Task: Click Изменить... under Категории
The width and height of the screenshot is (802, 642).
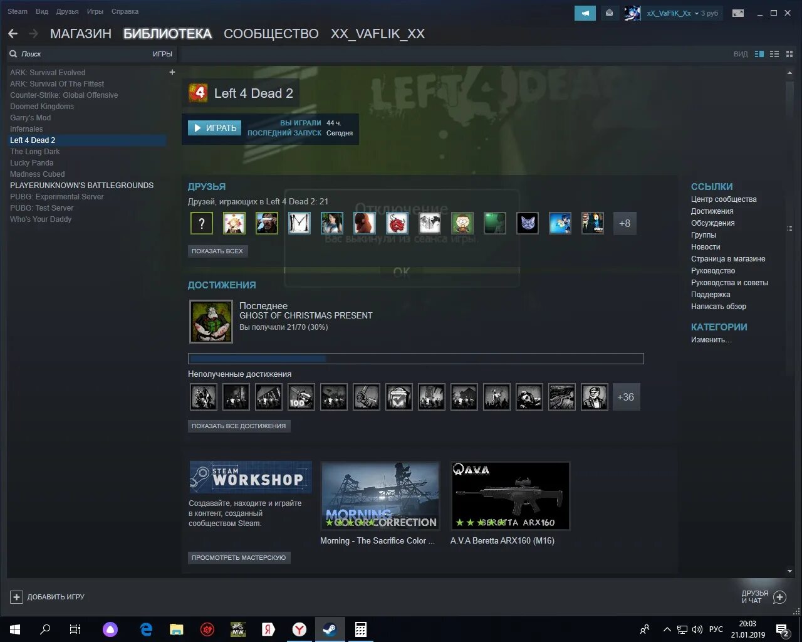Action: 711,340
